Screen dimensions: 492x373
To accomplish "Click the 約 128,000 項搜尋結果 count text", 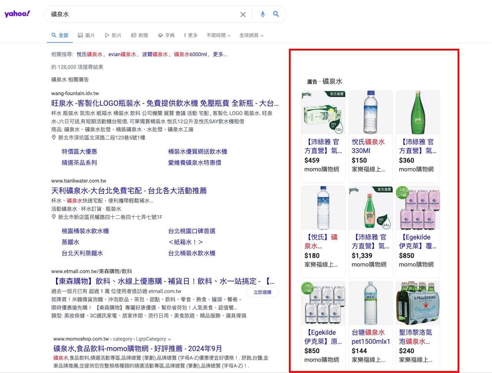I will click(77, 67).
